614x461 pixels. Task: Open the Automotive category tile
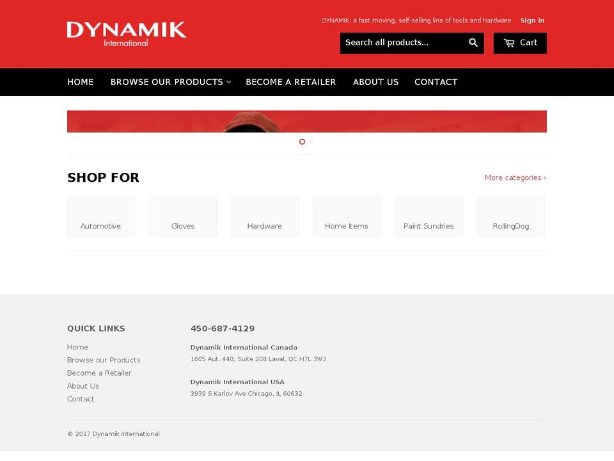[x=101, y=216]
